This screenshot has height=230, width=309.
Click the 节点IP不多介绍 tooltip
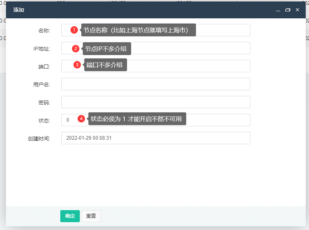pyautogui.click(x=107, y=49)
